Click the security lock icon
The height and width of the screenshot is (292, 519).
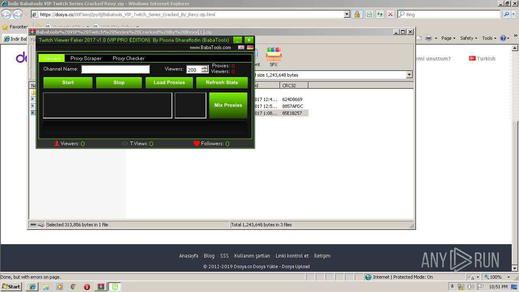coord(357,15)
